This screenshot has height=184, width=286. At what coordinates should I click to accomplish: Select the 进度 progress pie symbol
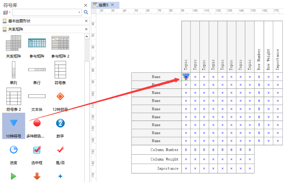(13, 150)
